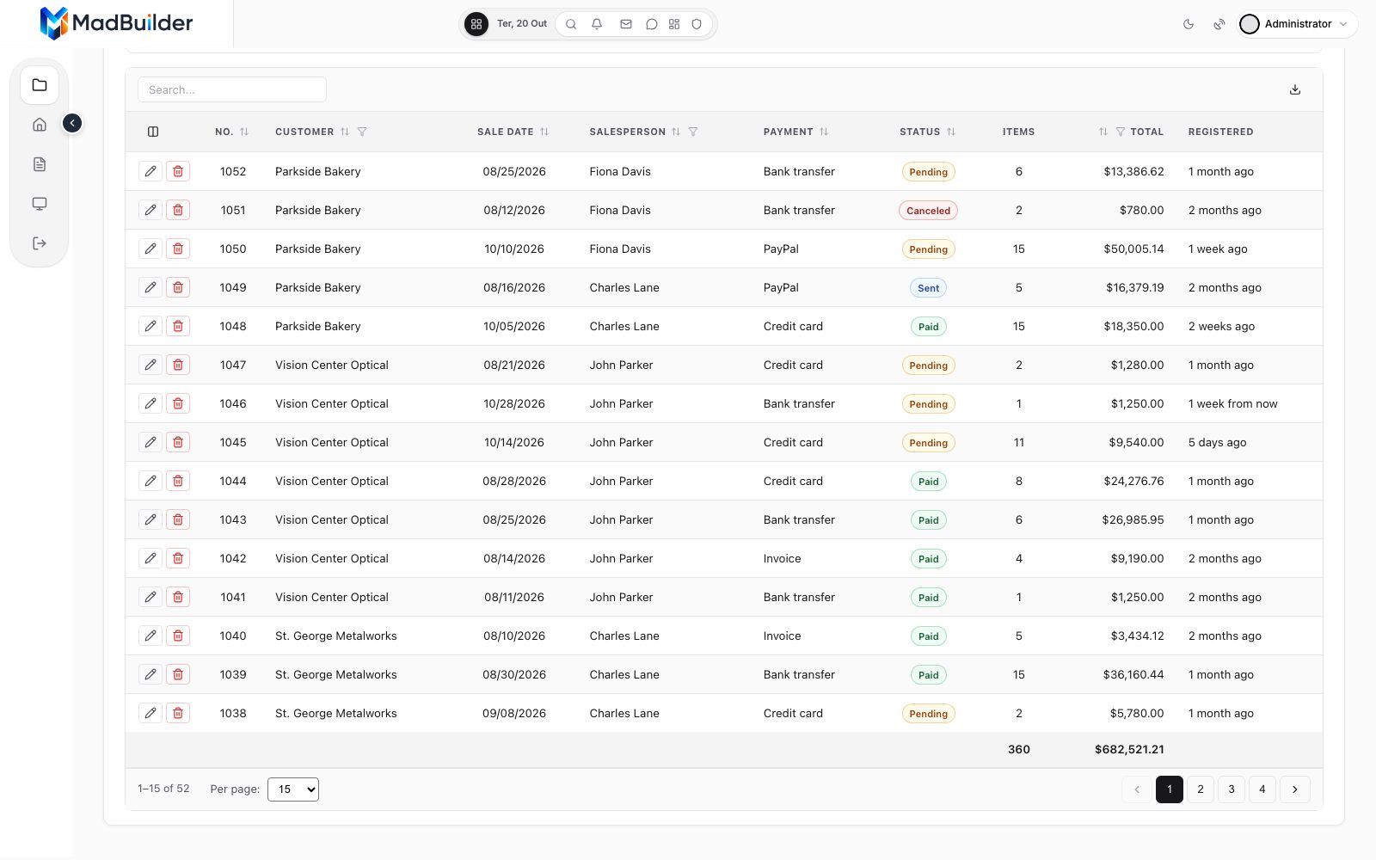Click the Sent status badge of sale 1049

click(928, 288)
